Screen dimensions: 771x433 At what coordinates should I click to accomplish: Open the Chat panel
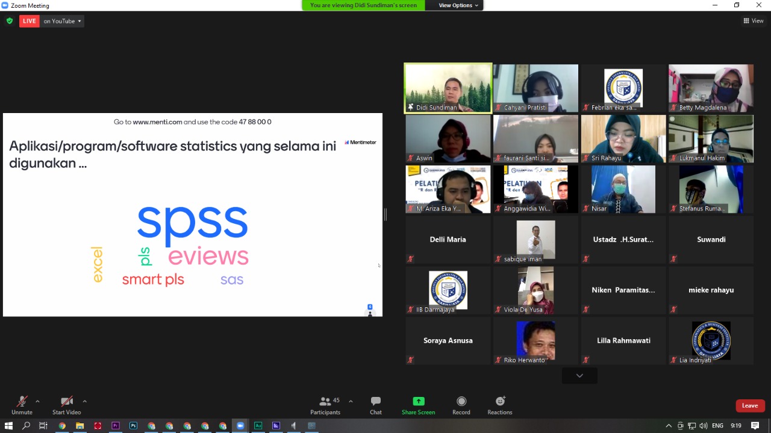click(x=376, y=405)
